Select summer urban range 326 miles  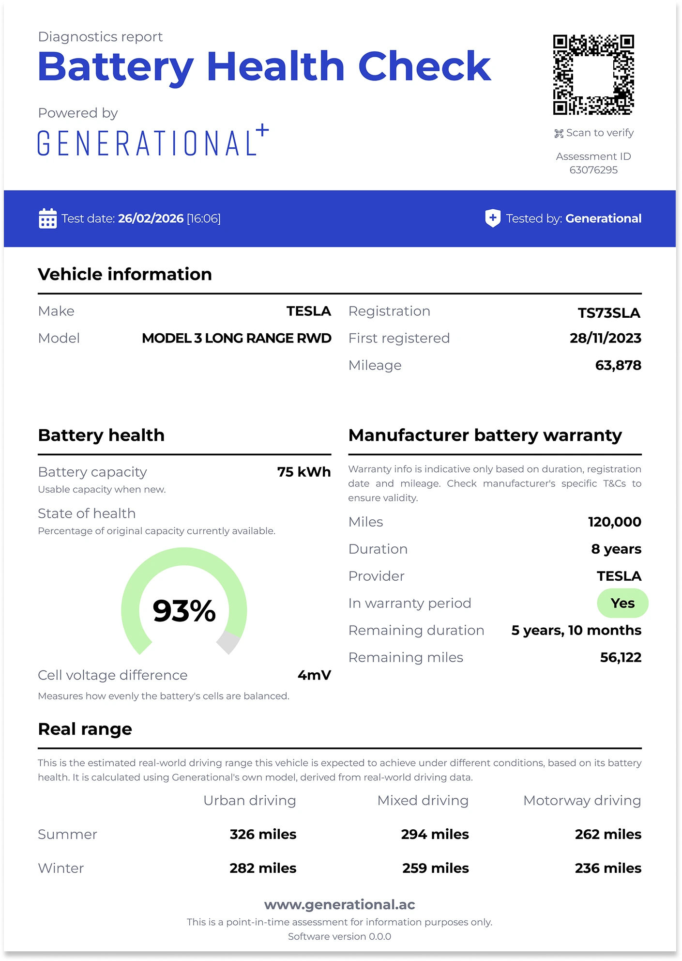[x=263, y=834]
